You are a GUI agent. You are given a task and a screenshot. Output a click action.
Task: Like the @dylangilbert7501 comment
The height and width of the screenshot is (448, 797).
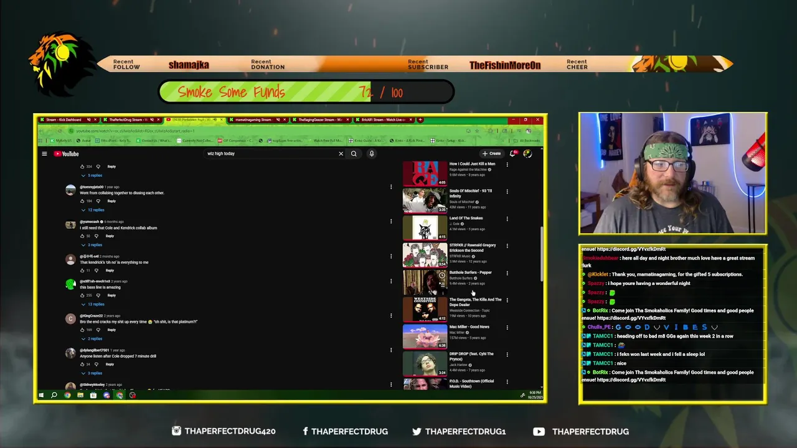point(82,364)
